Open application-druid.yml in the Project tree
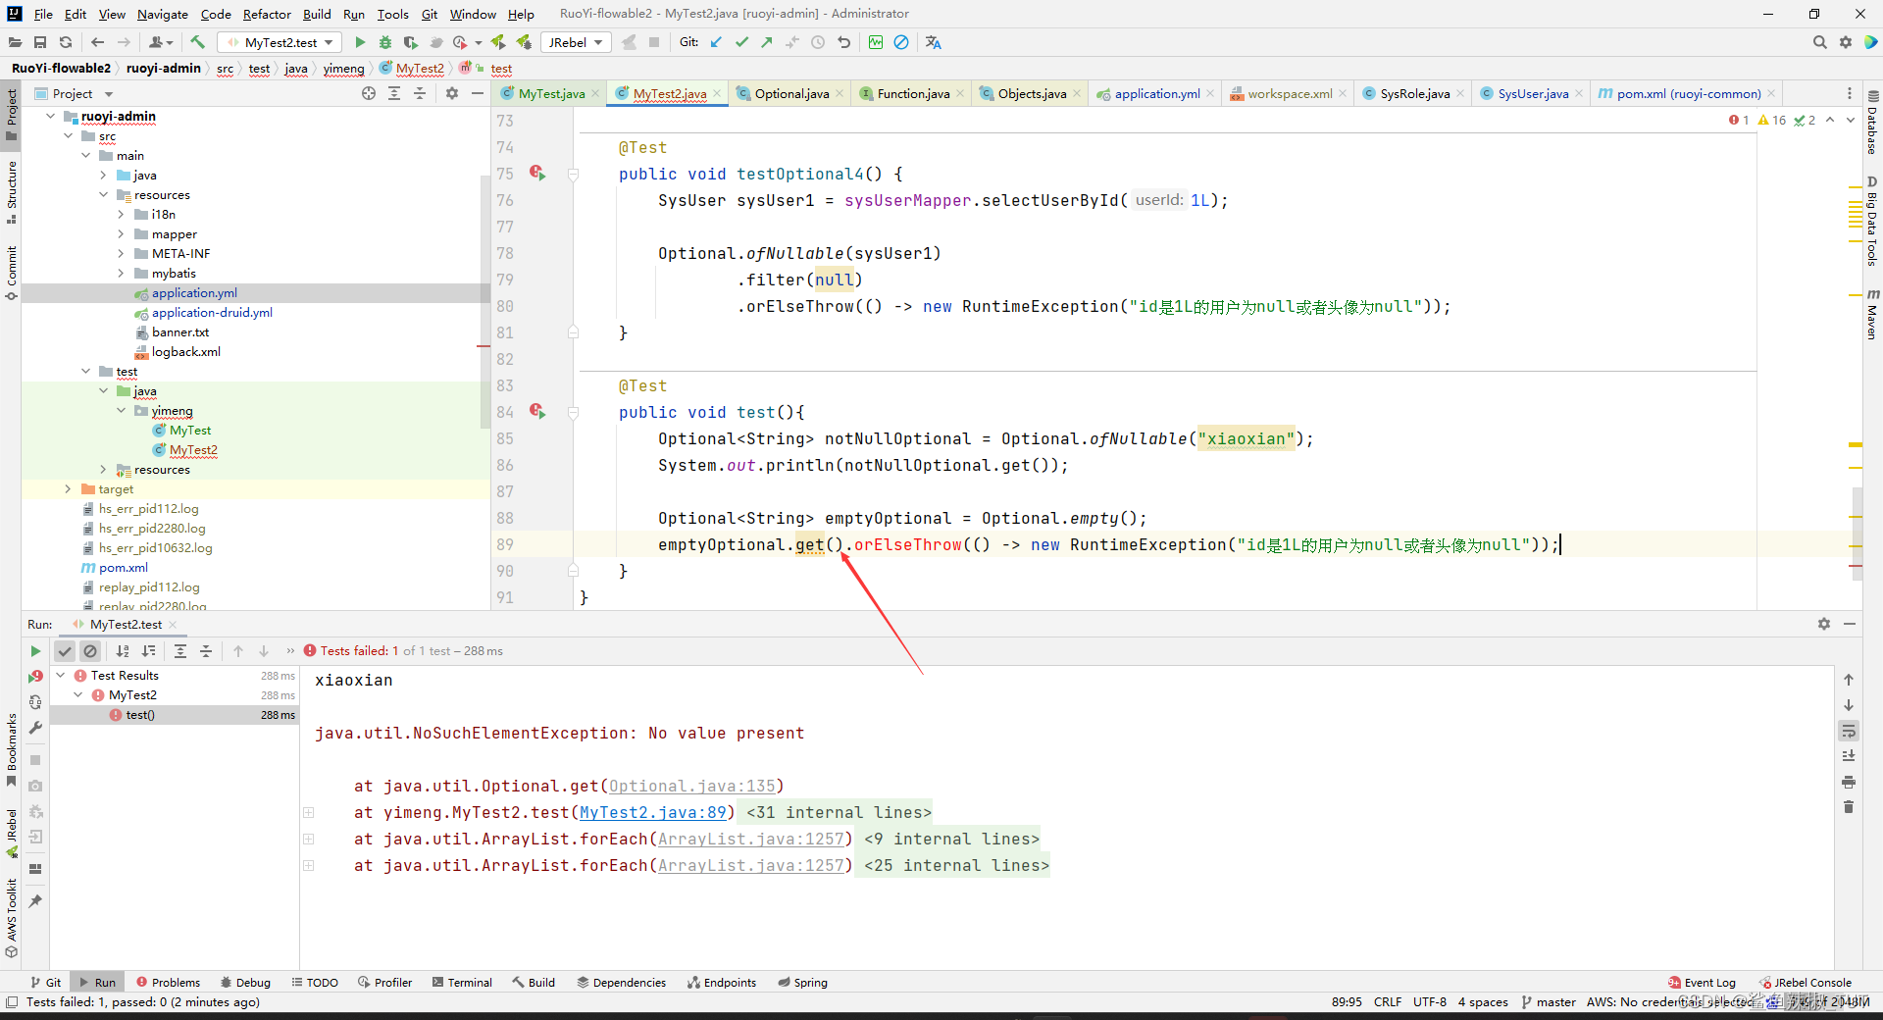This screenshot has width=1883, height=1020. coord(212,312)
